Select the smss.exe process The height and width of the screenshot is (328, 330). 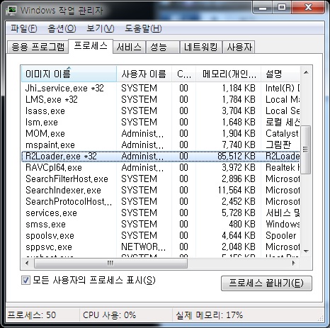click(x=161, y=224)
